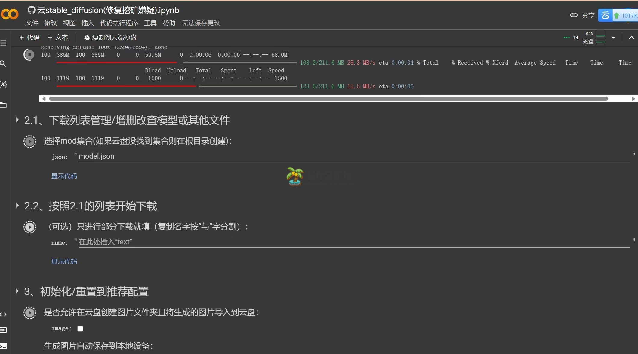Click 显示代码 link under section 2.1
The height and width of the screenshot is (354, 638).
pyautogui.click(x=64, y=176)
